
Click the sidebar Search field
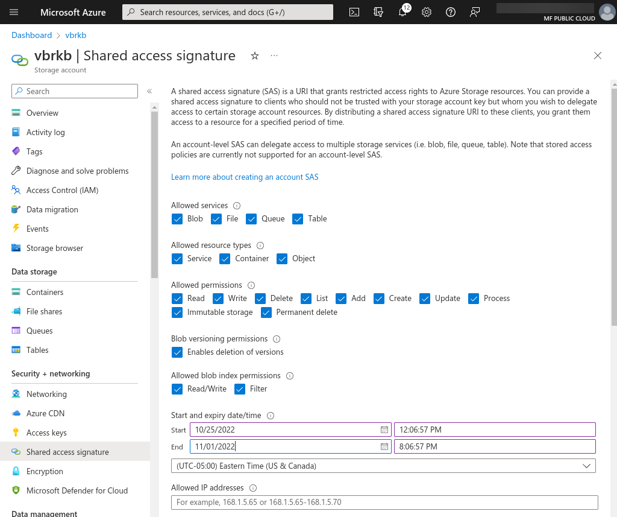[75, 91]
